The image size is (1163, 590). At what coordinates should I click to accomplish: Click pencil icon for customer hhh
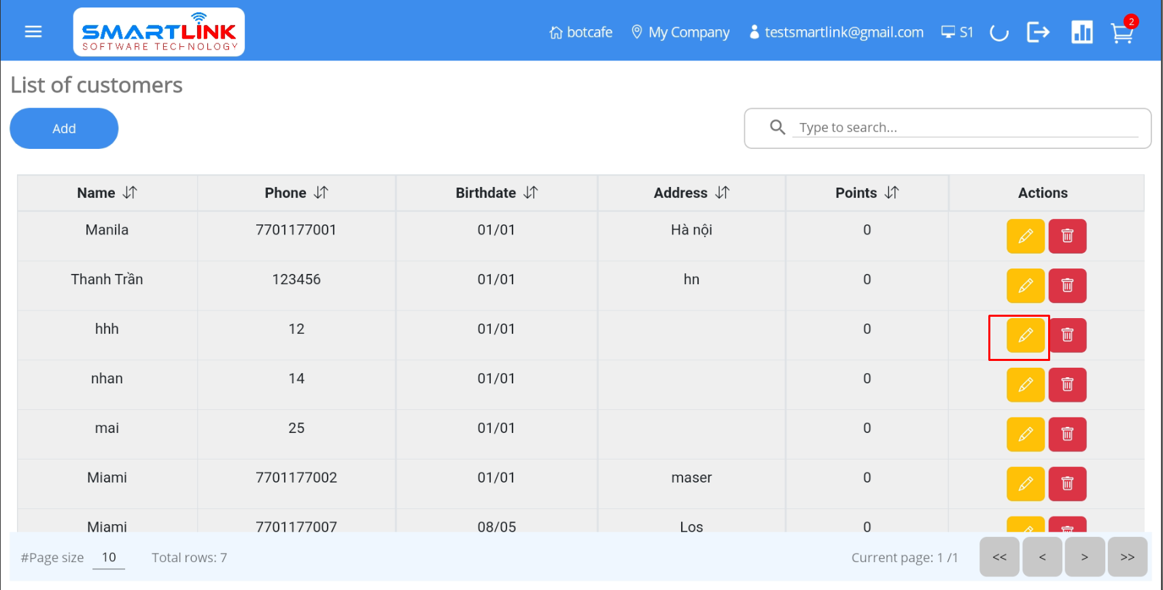(x=1025, y=335)
